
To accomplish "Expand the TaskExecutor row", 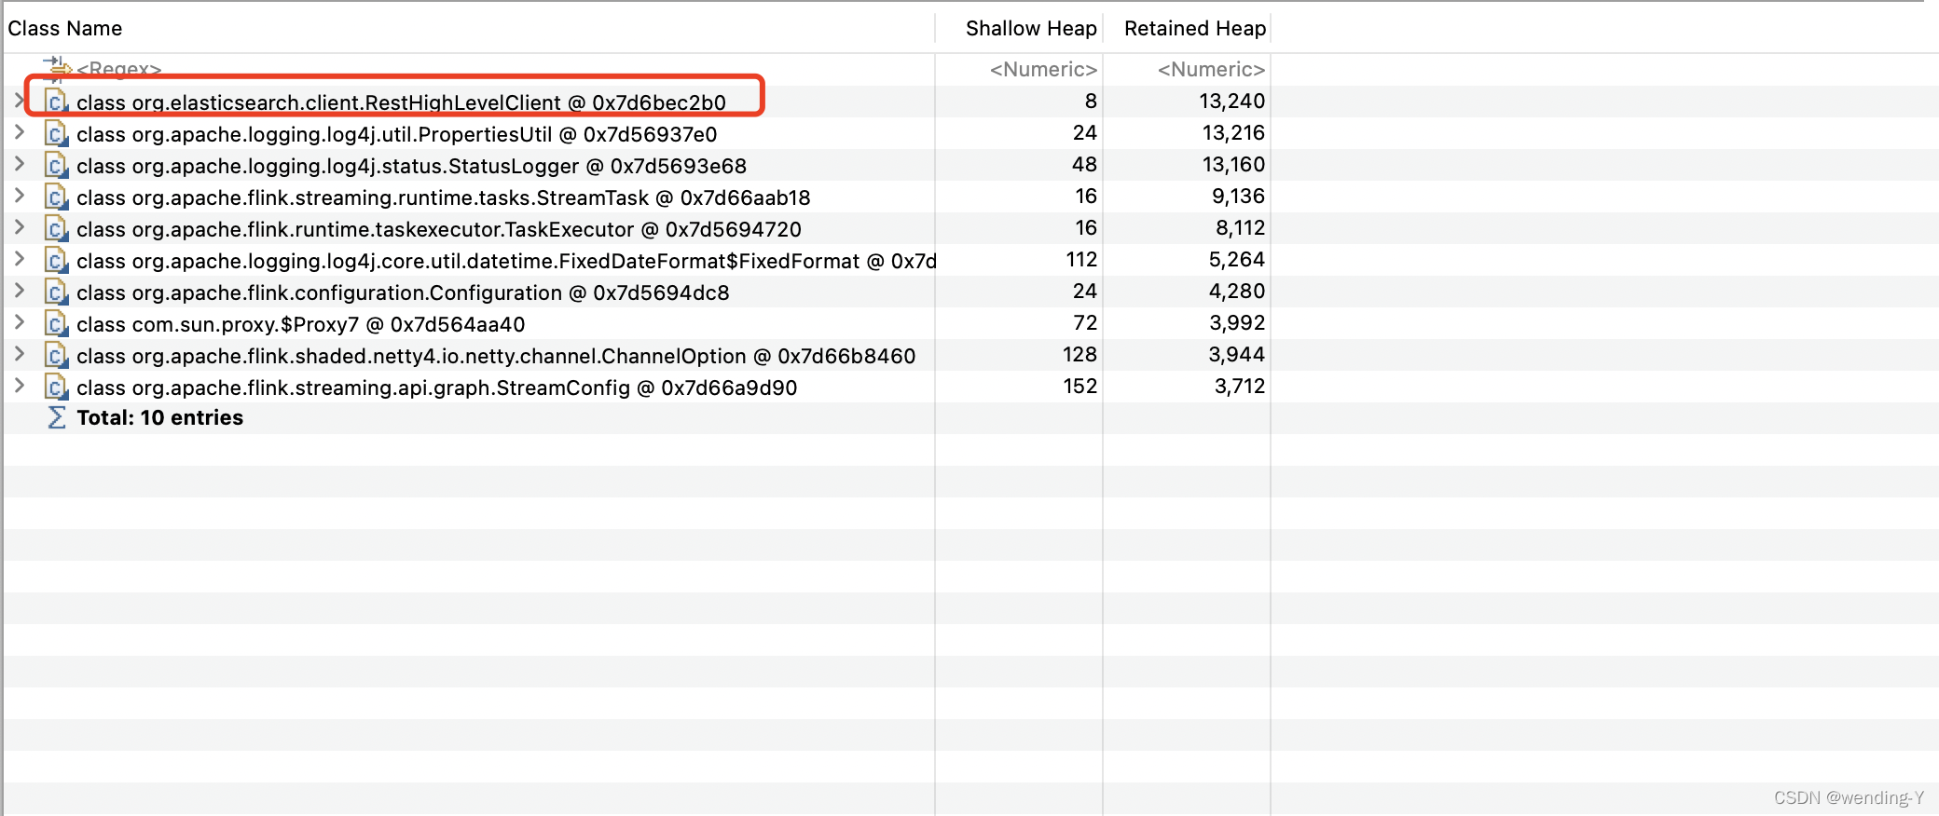I will (x=19, y=227).
